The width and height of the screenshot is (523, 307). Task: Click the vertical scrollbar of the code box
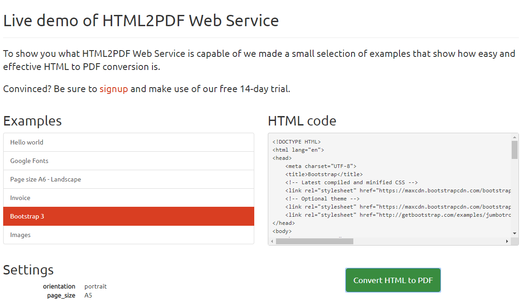(514, 149)
